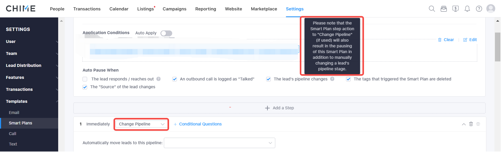Click info icon beside lead's pipeline changes

click(332, 79)
